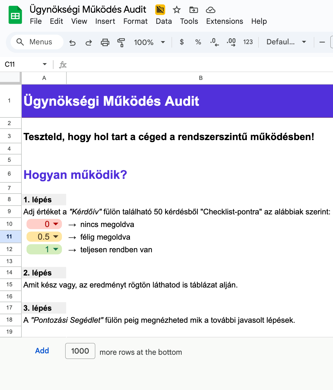Viewport: 333px width, 390px height.
Task: Click the Undo arrow icon
Action: pos(72,43)
